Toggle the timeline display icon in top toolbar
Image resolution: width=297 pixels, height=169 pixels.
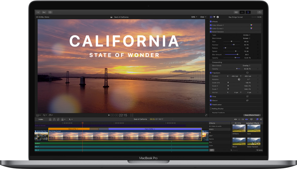(x=242, y=12)
